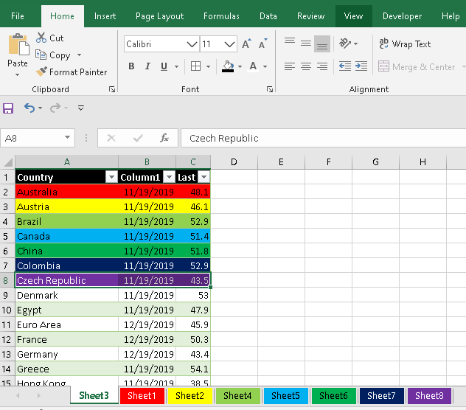Apply font color with the A icon
The width and height of the screenshot is (466, 410).
tap(253, 66)
